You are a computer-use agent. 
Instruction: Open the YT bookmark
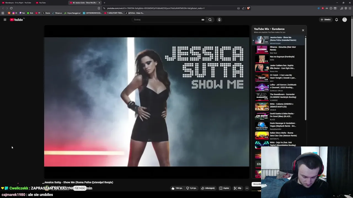pyautogui.click(x=38, y=13)
